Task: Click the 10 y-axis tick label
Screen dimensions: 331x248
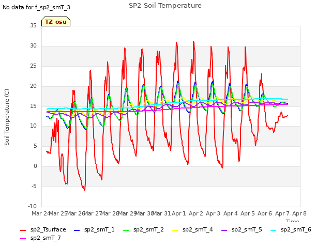Action: point(33,126)
